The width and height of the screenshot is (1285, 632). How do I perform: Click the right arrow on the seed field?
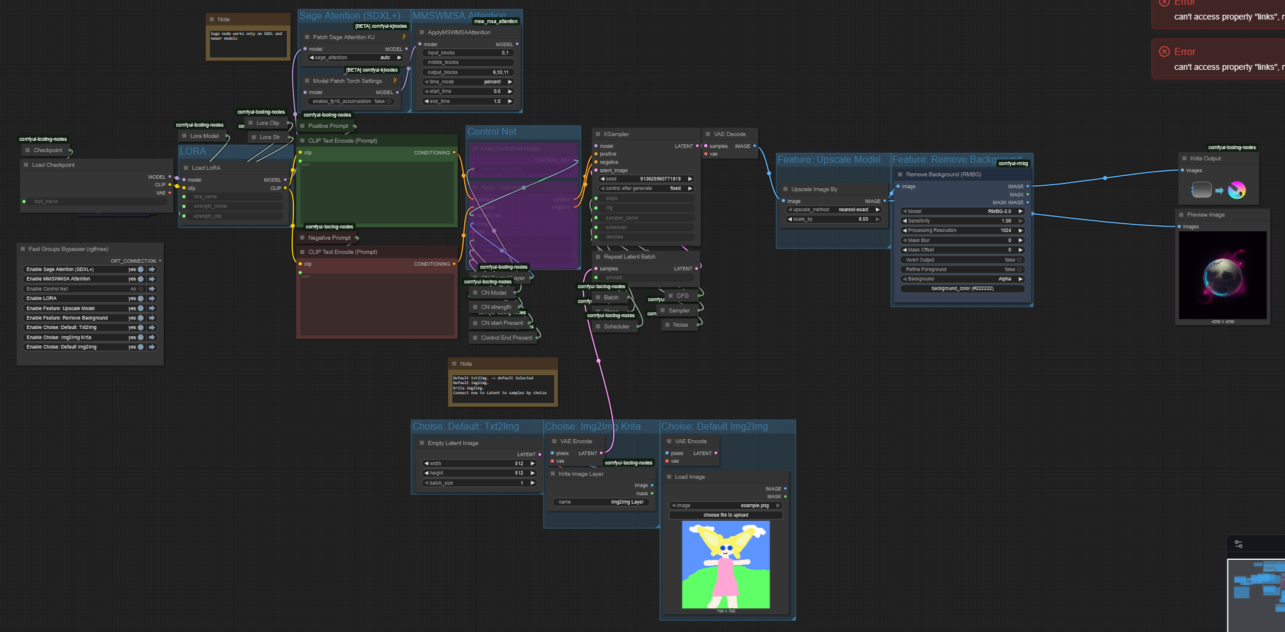pos(690,179)
